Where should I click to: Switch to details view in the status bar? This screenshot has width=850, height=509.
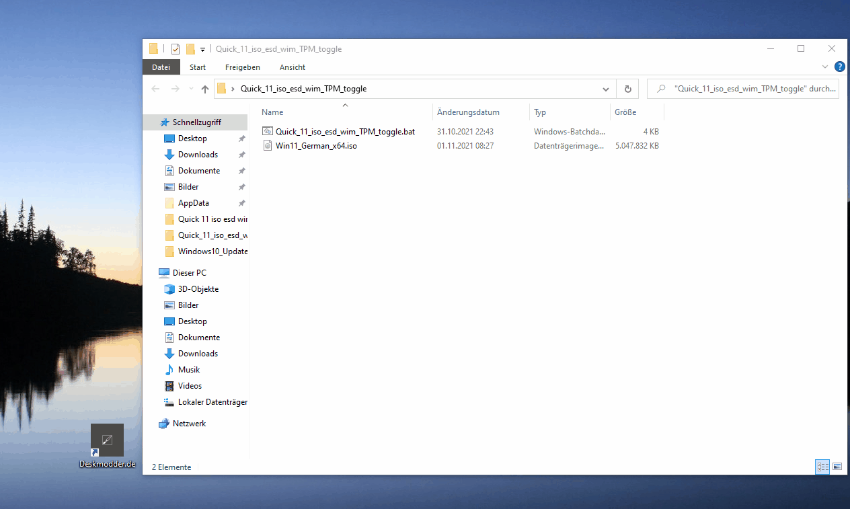[x=822, y=467]
